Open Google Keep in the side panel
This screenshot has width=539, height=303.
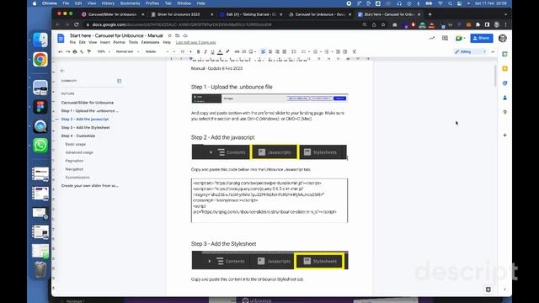[x=504, y=69]
